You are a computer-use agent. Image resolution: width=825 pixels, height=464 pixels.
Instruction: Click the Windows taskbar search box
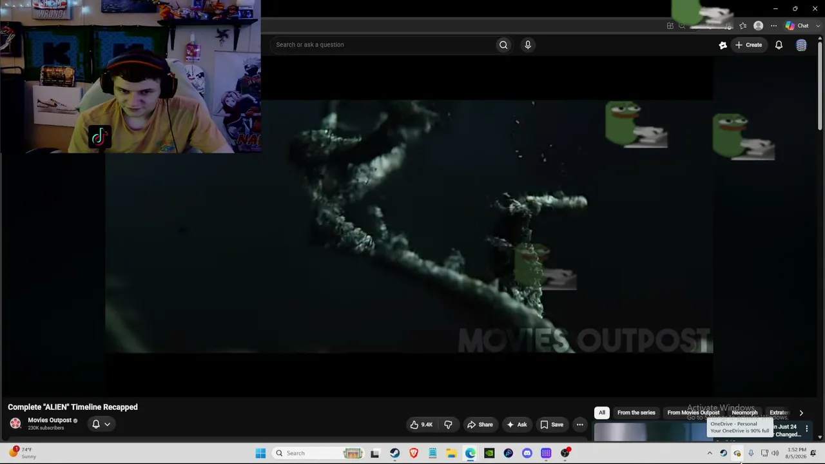pos(318,453)
